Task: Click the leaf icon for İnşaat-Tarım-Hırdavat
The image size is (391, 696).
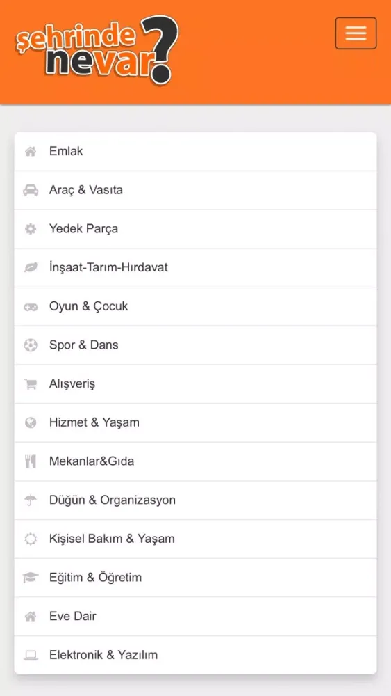Action: (31, 268)
